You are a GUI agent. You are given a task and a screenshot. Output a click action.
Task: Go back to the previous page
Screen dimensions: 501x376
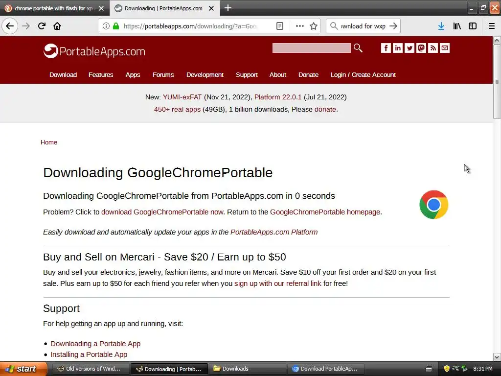click(10, 26)
